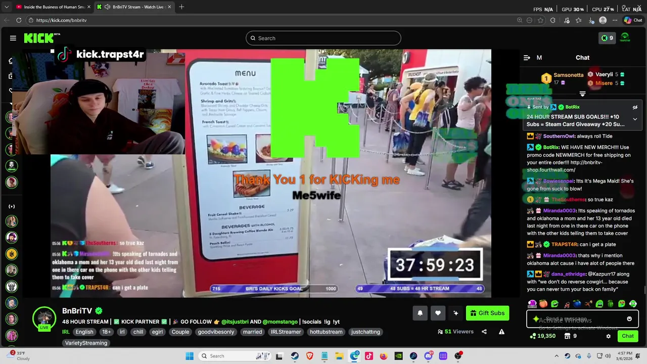Focus the Kick search box
The width and height of the screenshot is (647, 364).
tap(323, 38)
